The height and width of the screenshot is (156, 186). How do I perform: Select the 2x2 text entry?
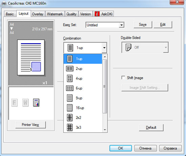point(78,118)
